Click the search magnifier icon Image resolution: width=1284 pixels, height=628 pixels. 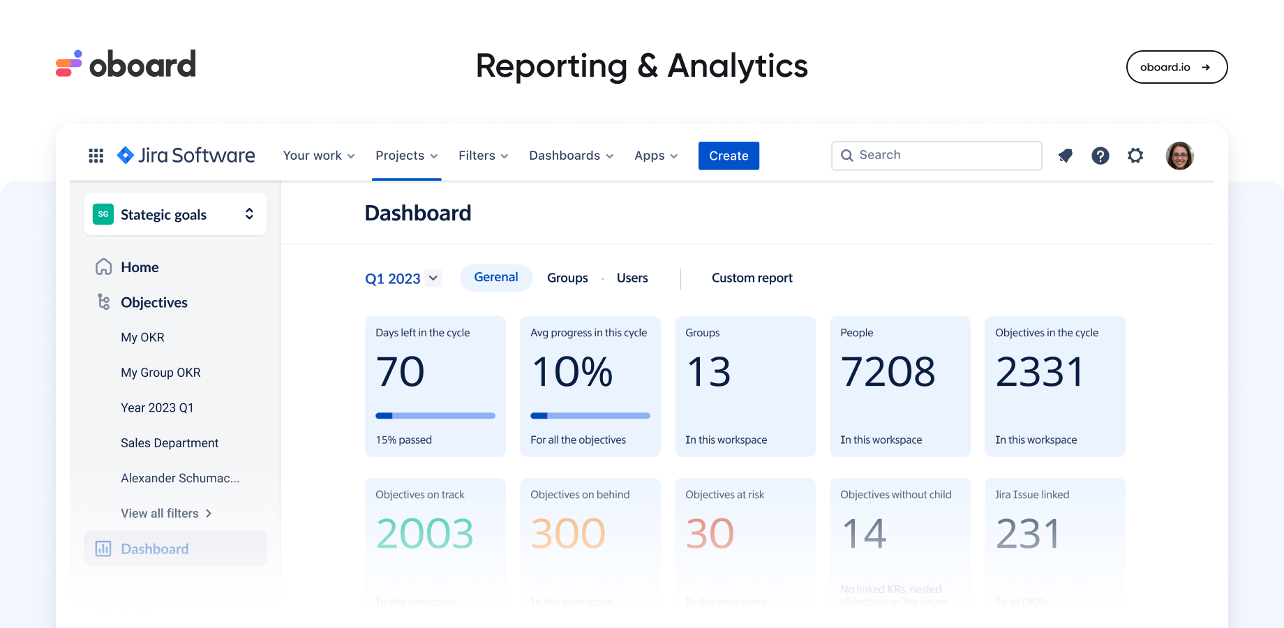847,156
